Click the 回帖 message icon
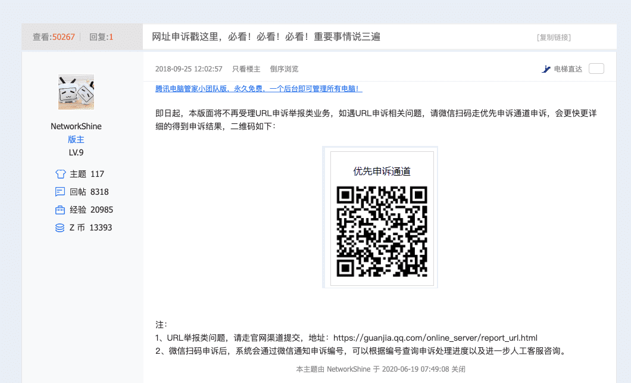631x383 pixels. tap(60, 192)
